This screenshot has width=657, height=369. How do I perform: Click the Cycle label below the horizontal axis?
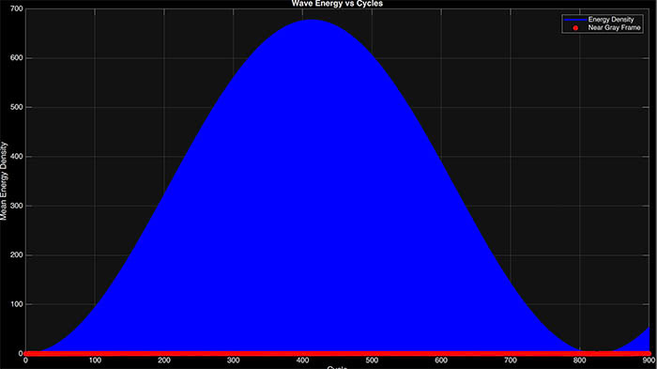coord(337,367)
